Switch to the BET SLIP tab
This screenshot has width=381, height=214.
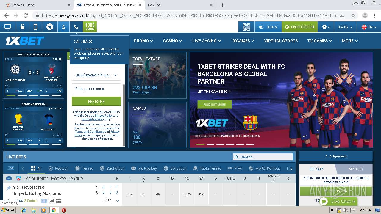316,169
